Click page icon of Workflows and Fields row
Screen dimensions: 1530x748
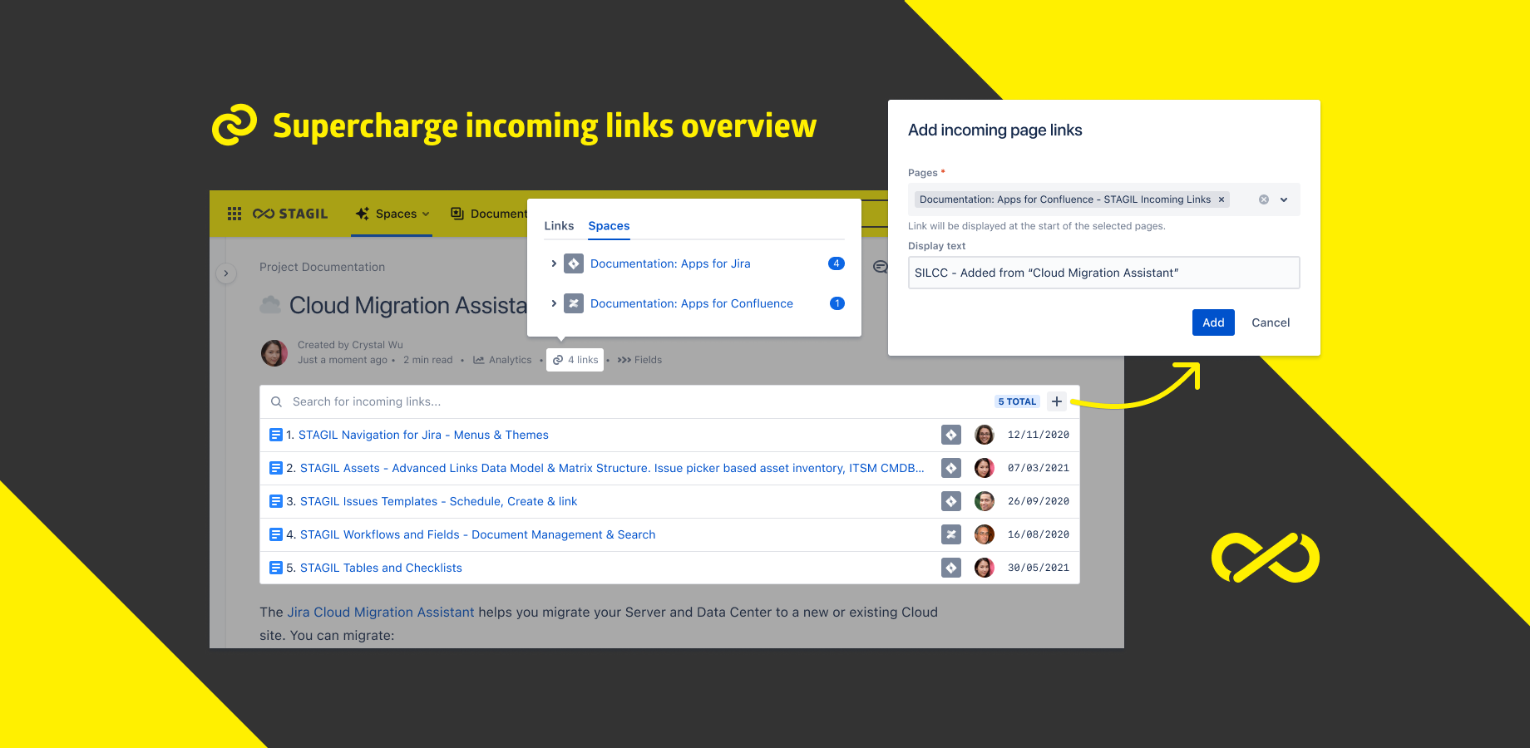click(276, 534)
